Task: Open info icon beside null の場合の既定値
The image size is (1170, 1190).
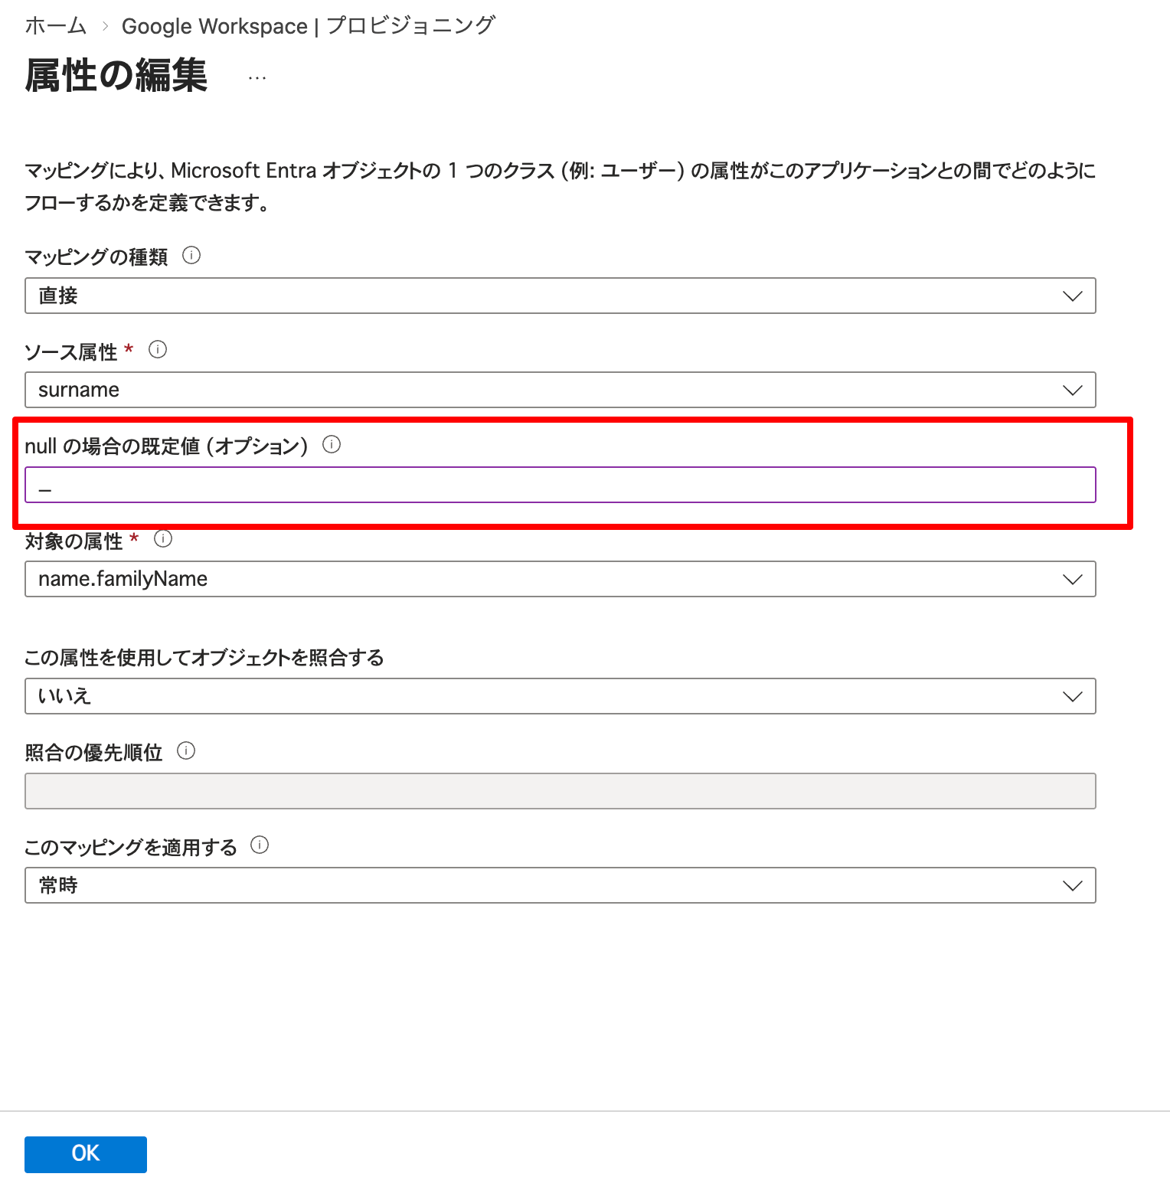Action: [332, 443]
